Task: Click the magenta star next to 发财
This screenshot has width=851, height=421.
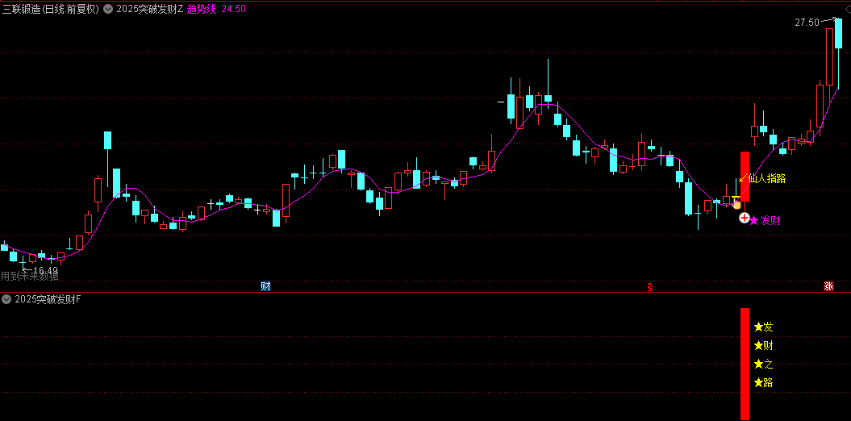Action: [x=754, y=220]
